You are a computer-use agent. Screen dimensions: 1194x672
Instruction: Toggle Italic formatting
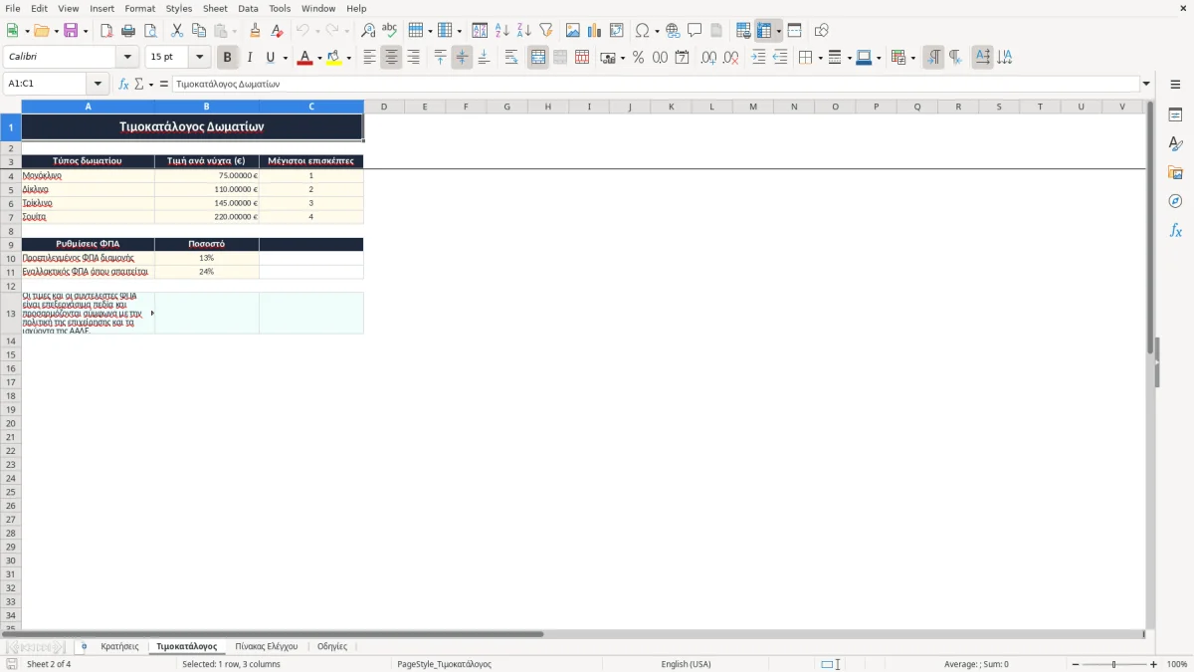[x=249, y=58]
